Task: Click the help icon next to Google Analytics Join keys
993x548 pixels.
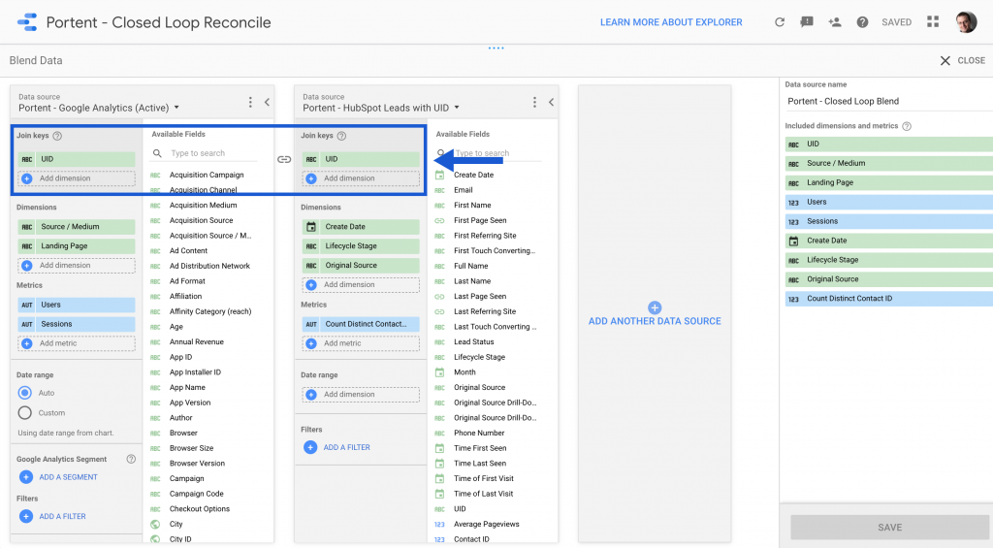Action: point(57,136)
